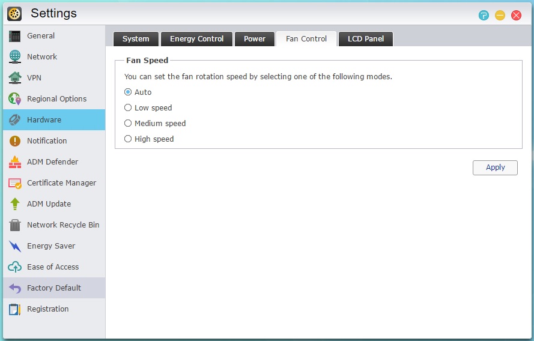Click the Hardware icon in sidebar
The height and width of the screenshot is (341, 534).
pyautogui.click(x=14, y=120)
